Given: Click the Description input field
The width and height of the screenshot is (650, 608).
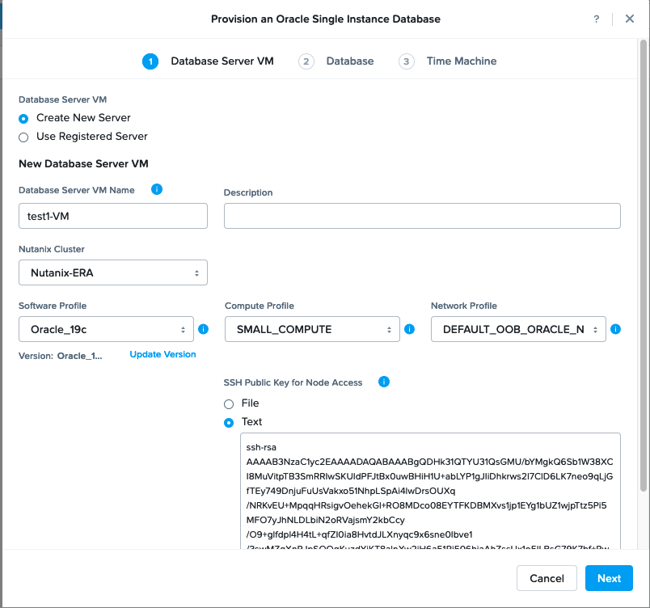Looking at the screenshot, I should coord(422,216).
